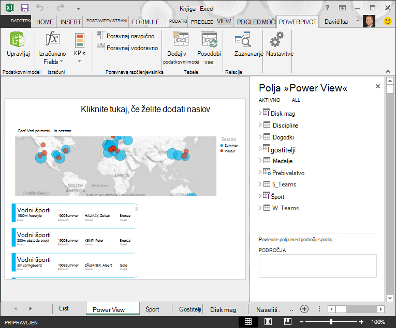Image resolution: width=396 pixels, height=328 pixels.
Task: Add a new sheet with plus button
Action: pyautogui.click(x=304, y=309)
